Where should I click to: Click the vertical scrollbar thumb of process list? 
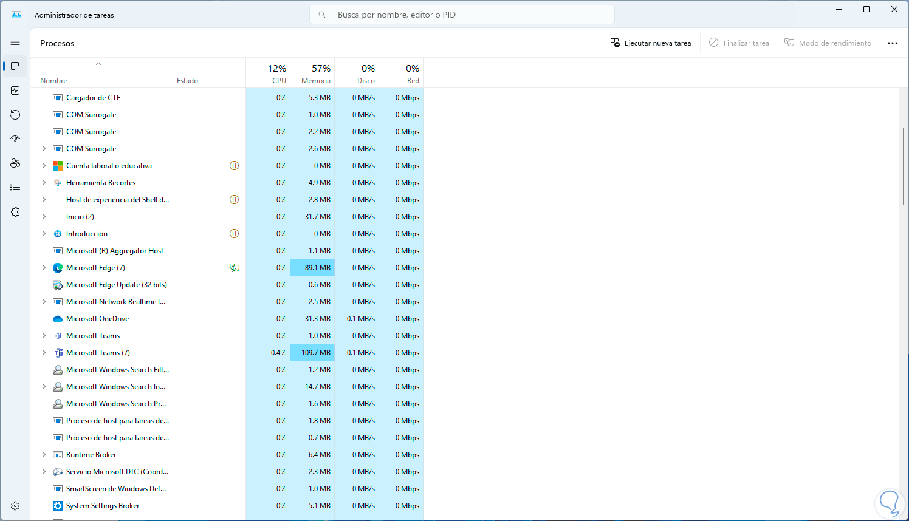pyautogui.click(x=904, y=166)
